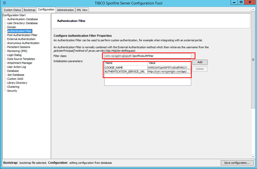
Task: Open the System Status tab
Action: [12, 10]
